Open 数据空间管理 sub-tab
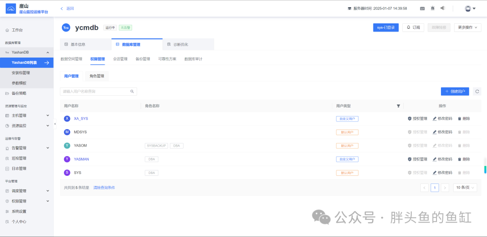The image size is (487, 237). (x=71, y=59)
